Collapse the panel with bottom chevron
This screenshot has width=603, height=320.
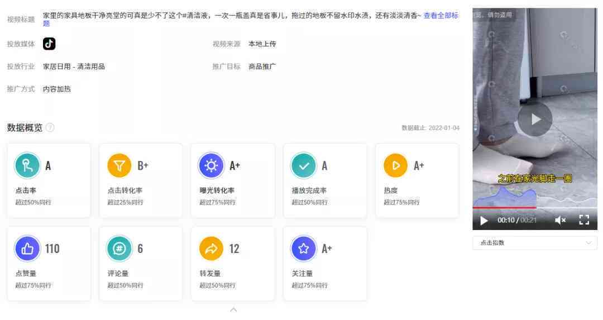click(233, 309)
